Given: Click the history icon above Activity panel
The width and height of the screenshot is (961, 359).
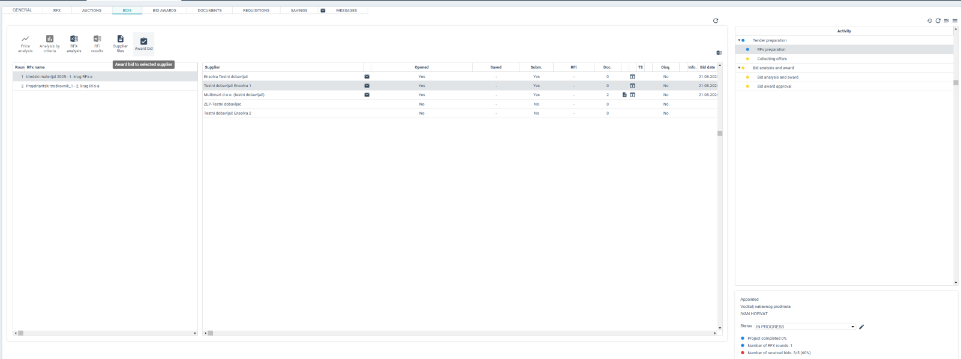Looking at the screenshot, I should pyautogui.click(x=930, y=21).
